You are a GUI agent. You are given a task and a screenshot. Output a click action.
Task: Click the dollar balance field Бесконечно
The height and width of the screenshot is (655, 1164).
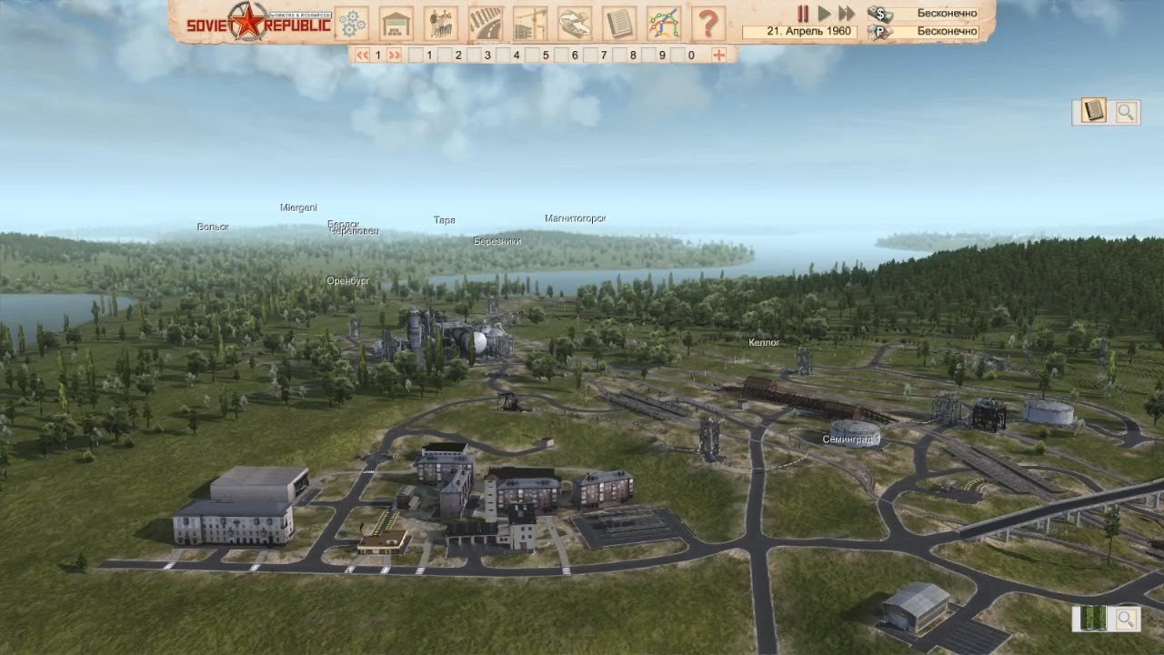pyautogui.click(x=937, y=14)
